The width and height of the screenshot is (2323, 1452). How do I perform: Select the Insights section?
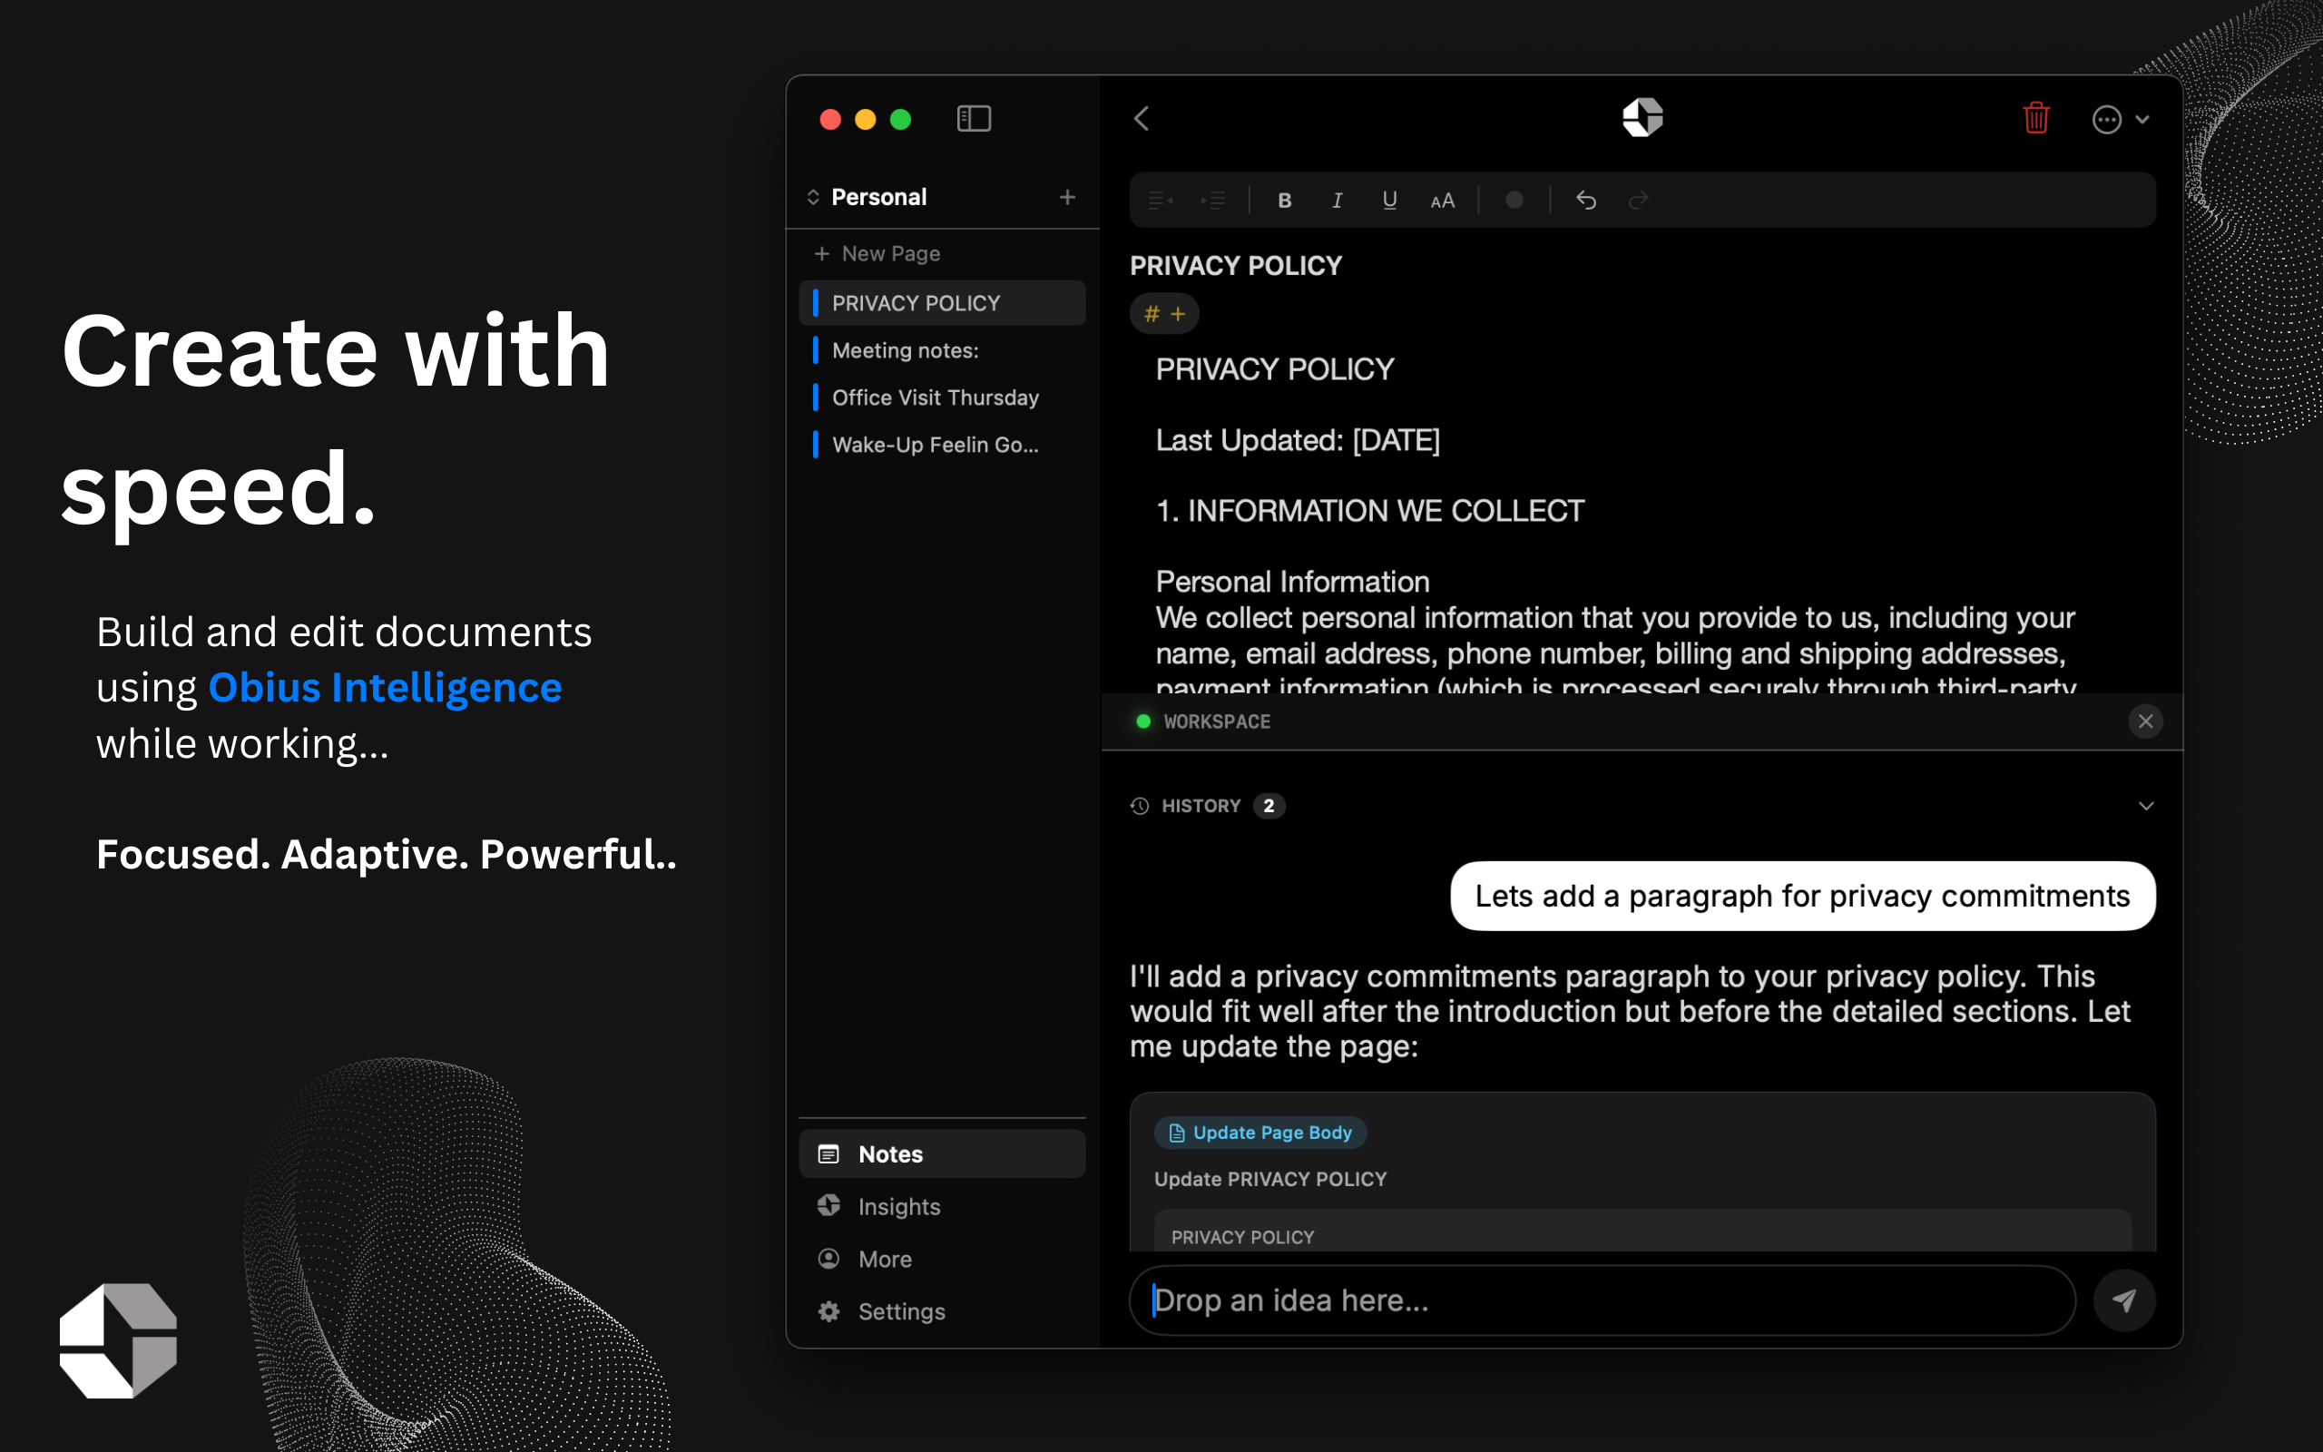coord(942,1206)
